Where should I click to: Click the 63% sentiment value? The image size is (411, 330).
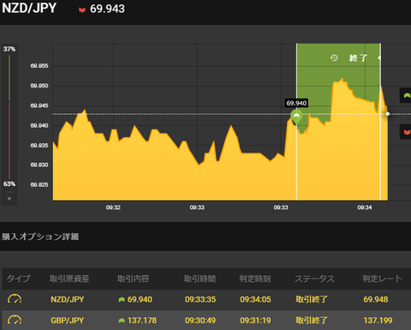tap(9, 183)
